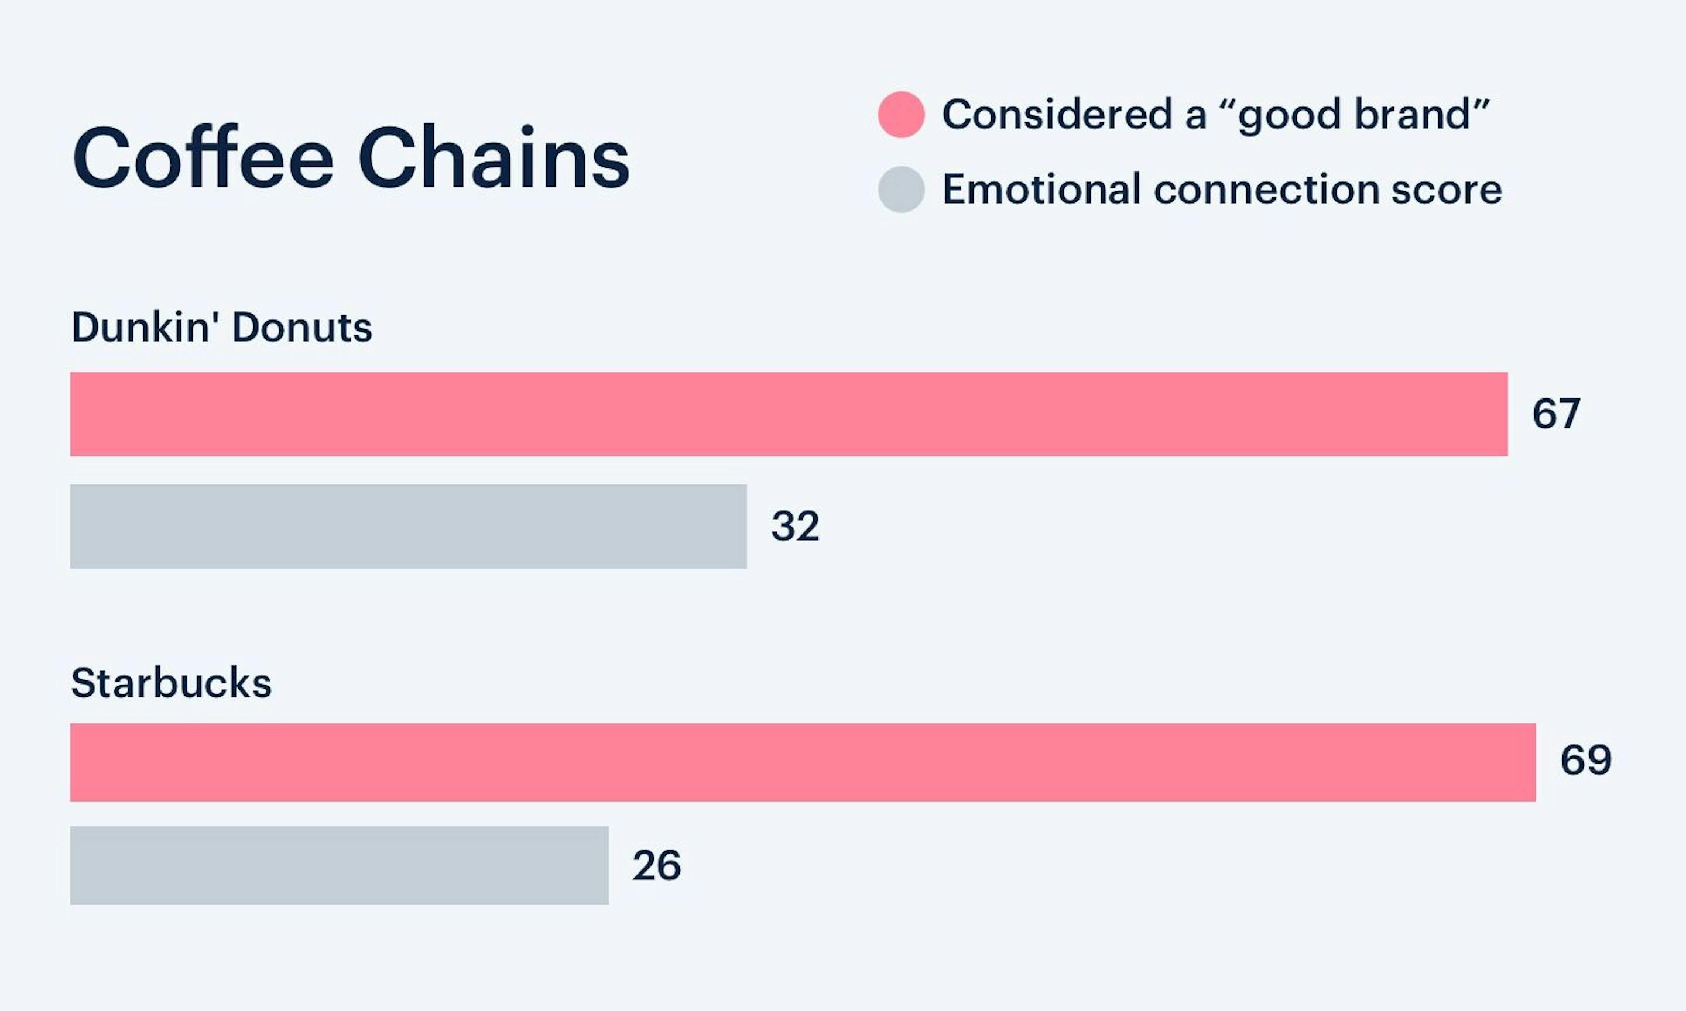
Task: Click the value 32 label
Action: pyautogui.click(x=794, y=526)
